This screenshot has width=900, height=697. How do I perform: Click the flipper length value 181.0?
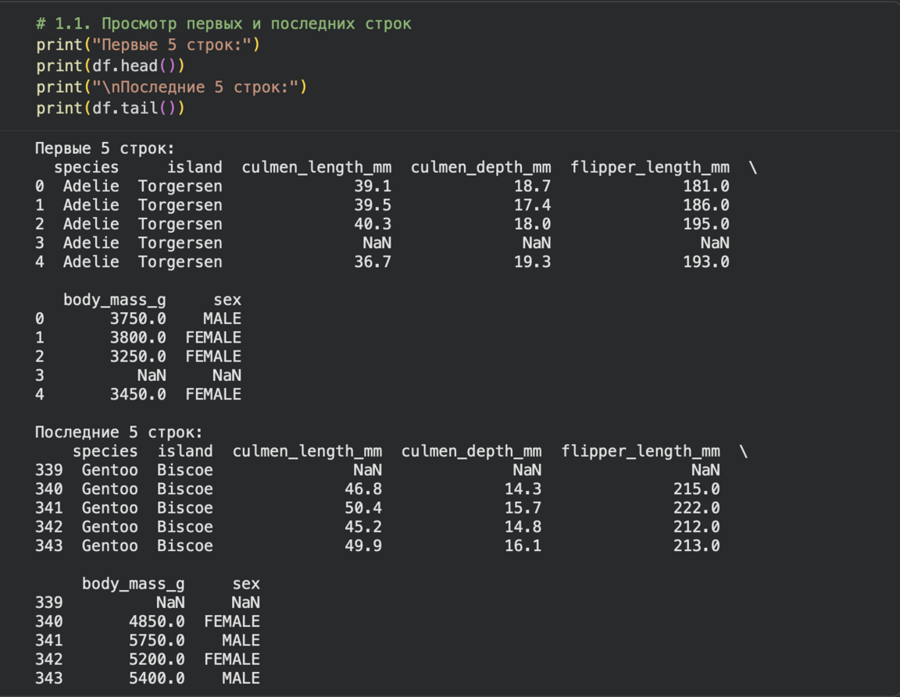click(706, 187)
